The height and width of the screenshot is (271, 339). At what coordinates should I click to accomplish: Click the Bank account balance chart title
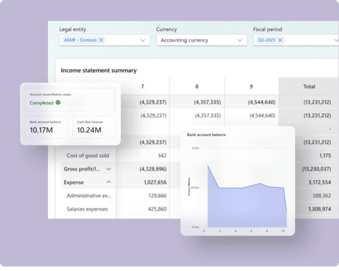click(x=206, y=135)
